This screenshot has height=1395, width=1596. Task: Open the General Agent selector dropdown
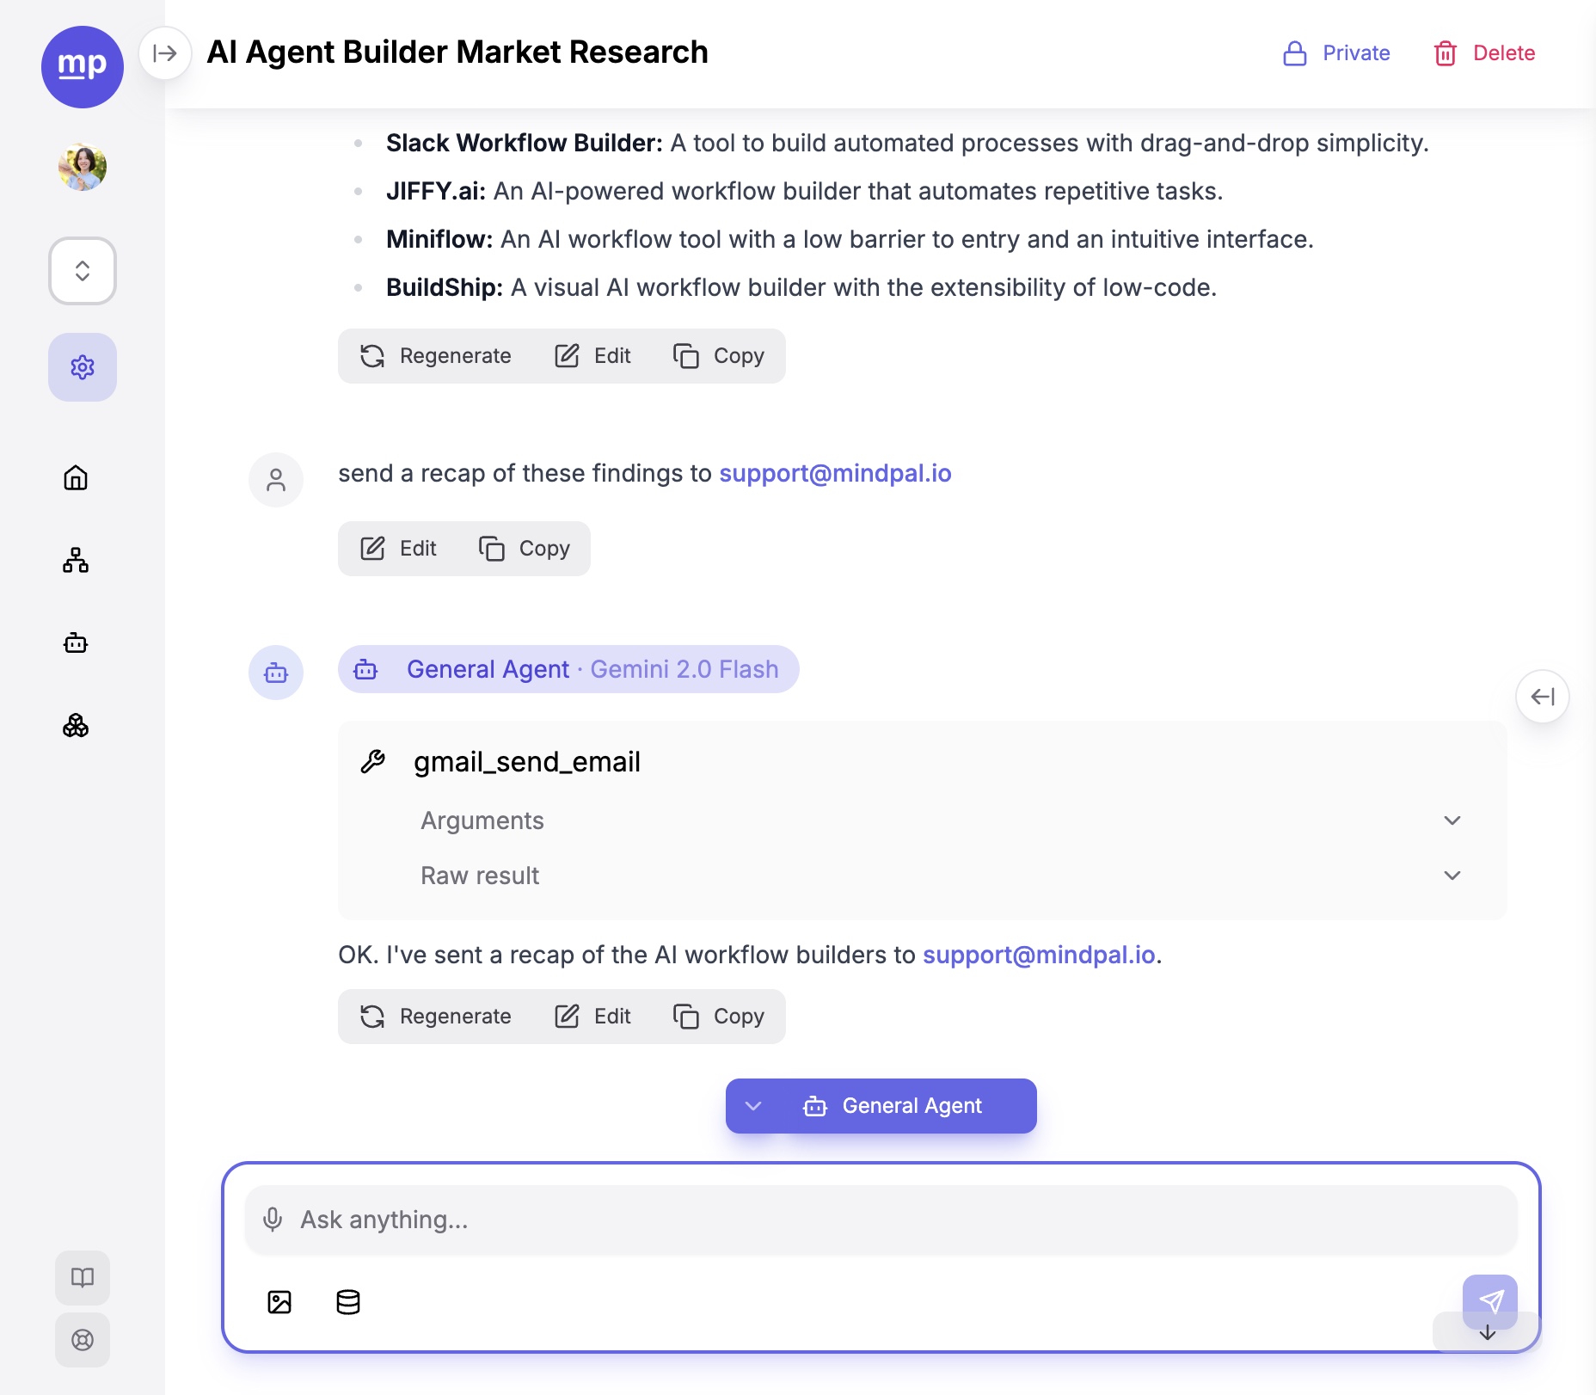coord(881,1106)
